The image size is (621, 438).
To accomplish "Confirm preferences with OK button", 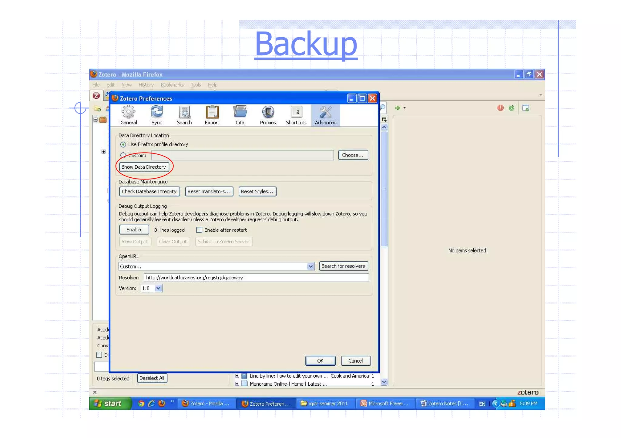I will click(x=320, y=361).
